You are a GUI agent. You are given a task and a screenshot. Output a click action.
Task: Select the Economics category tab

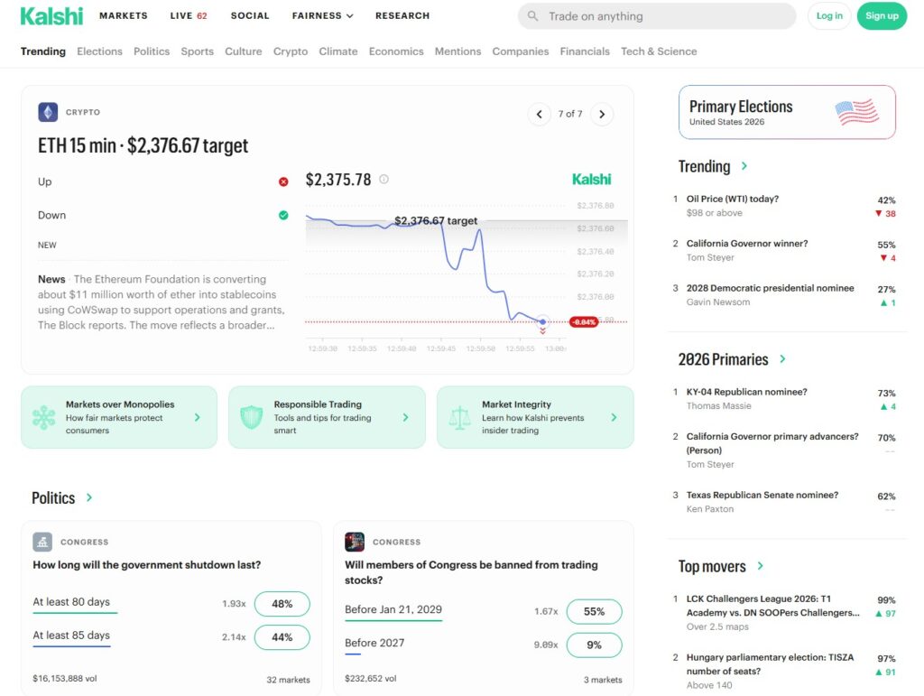click(396, 51)
